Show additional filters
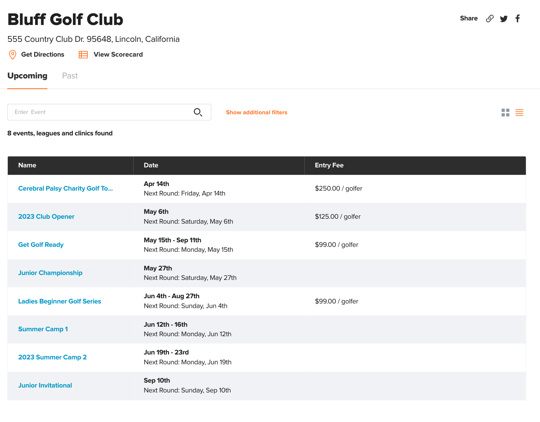 (257, 113)
